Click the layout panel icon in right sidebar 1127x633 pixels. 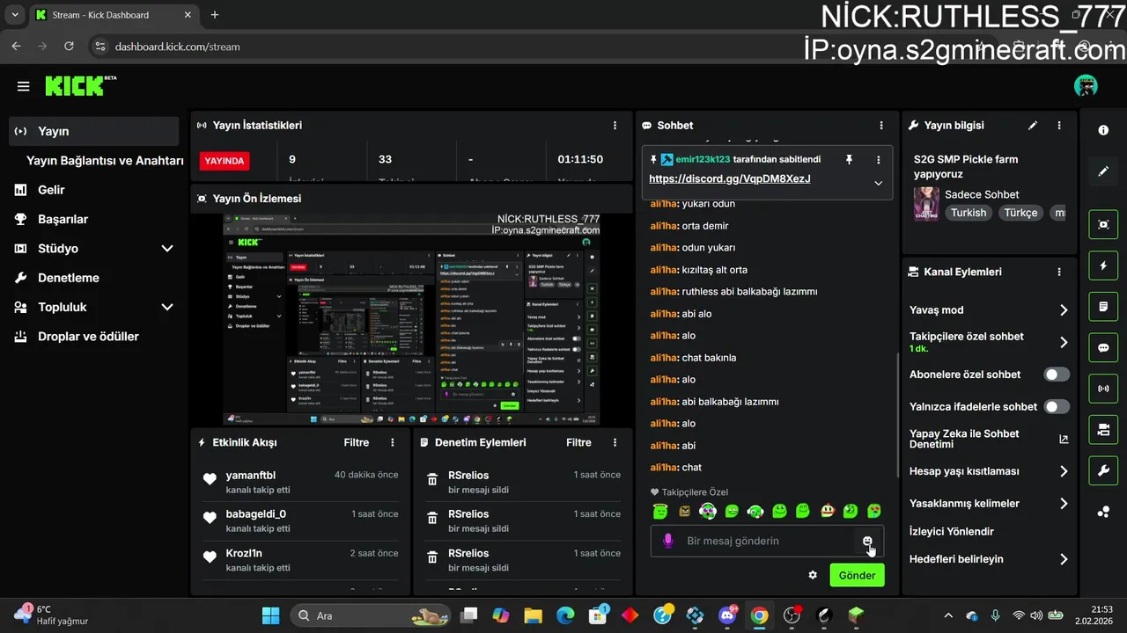1103,430
